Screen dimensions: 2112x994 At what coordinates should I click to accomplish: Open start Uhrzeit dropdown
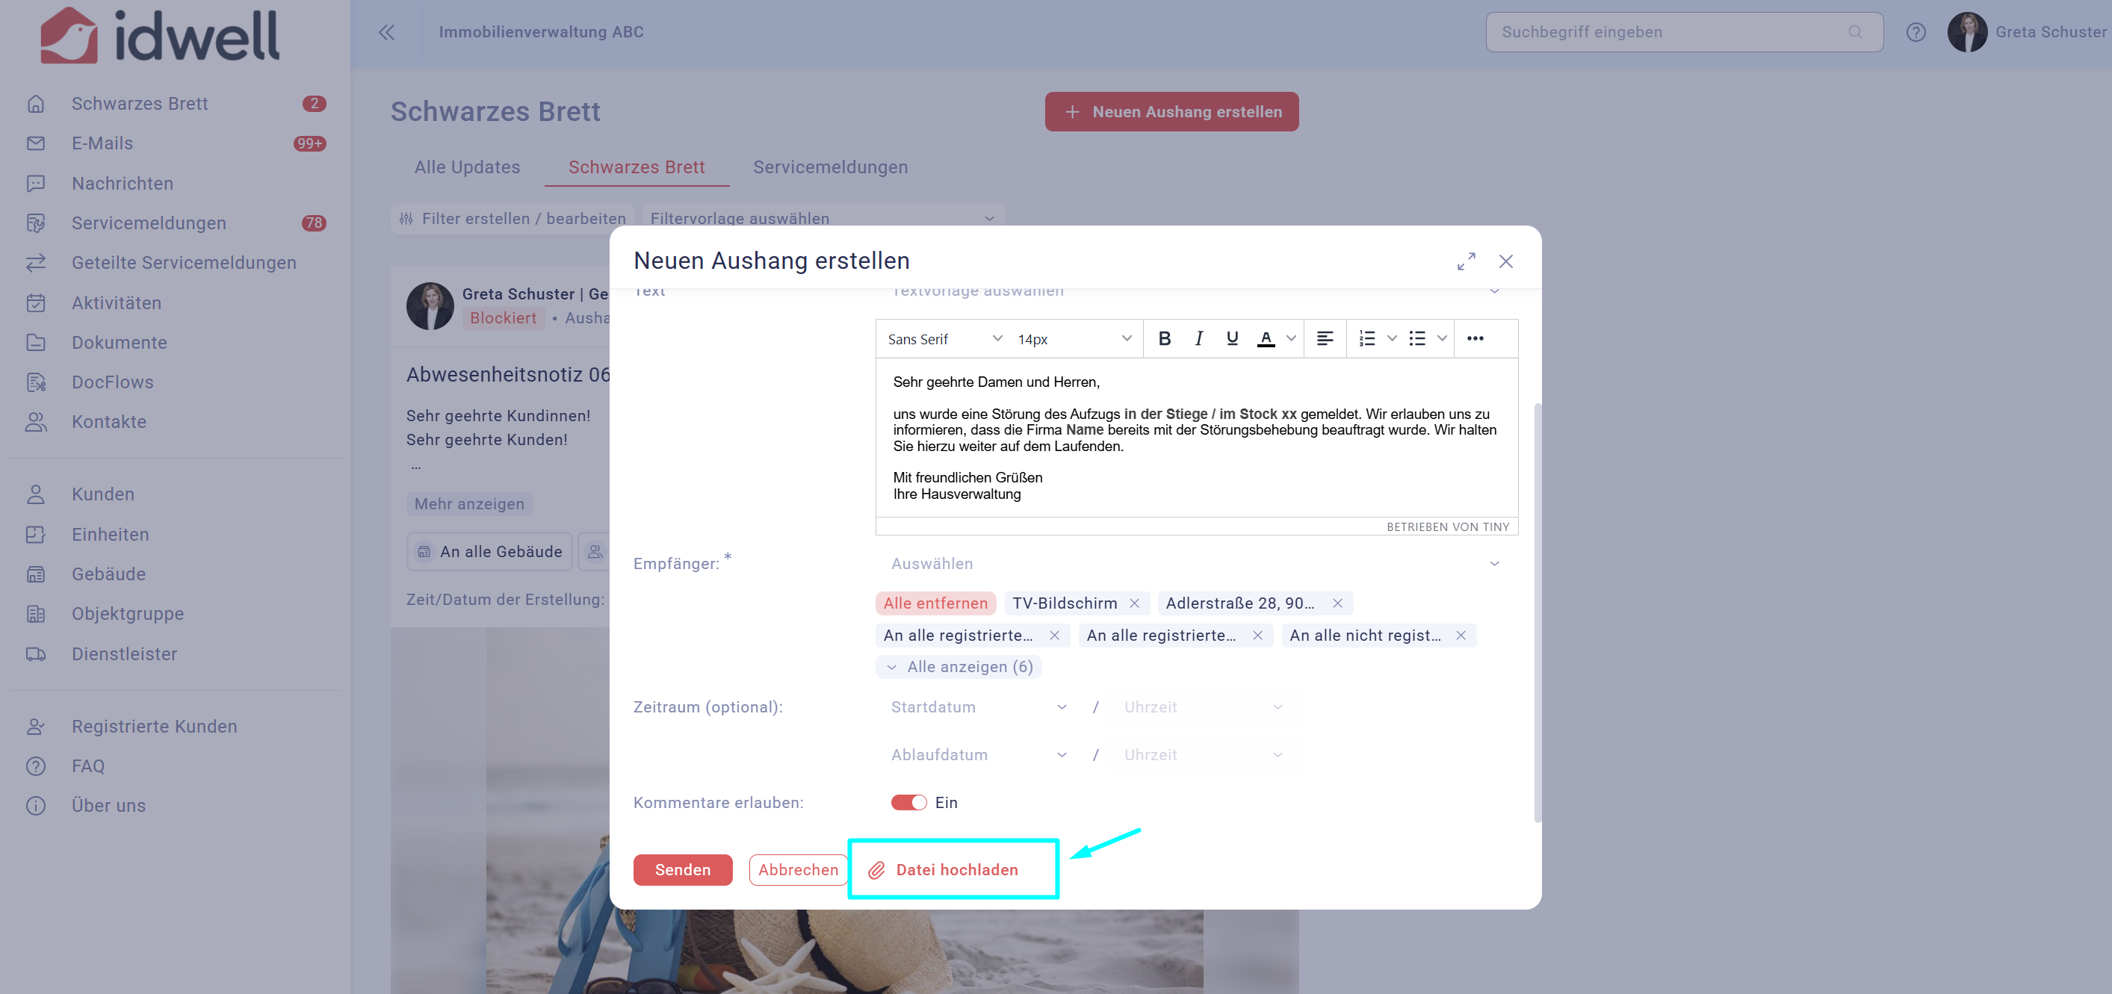1203,707
